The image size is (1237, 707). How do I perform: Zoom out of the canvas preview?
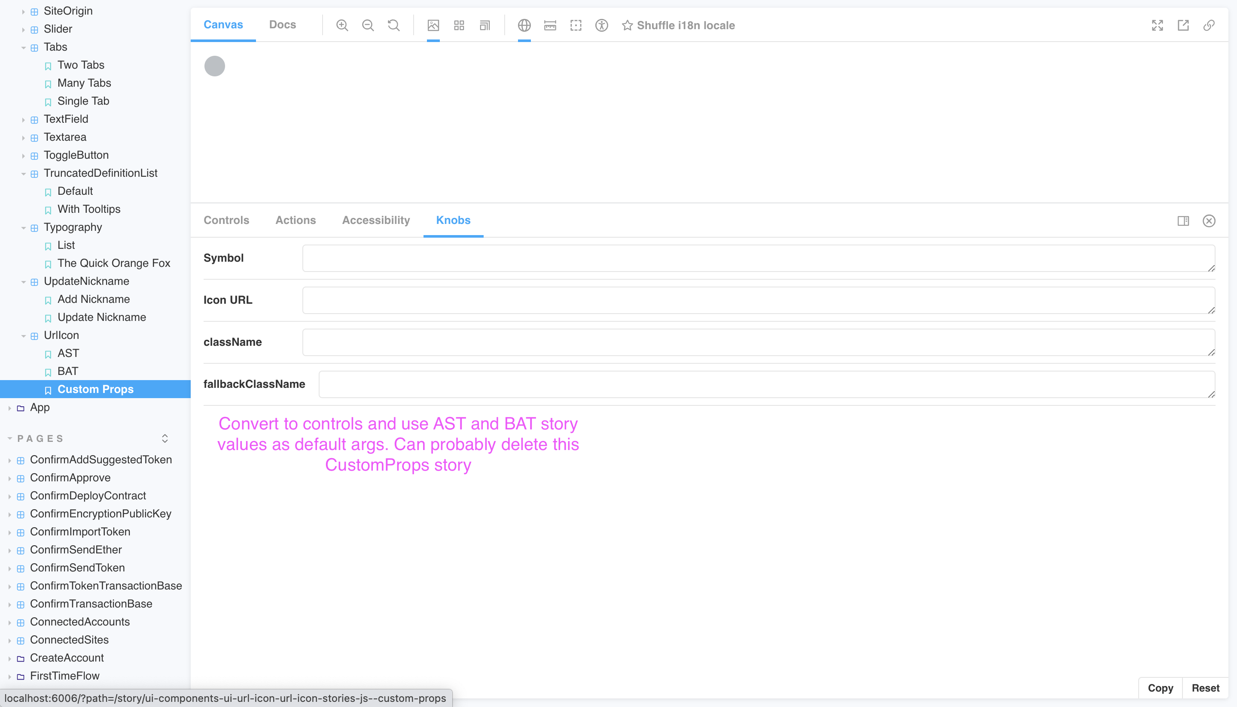click(x=368, y=25)
